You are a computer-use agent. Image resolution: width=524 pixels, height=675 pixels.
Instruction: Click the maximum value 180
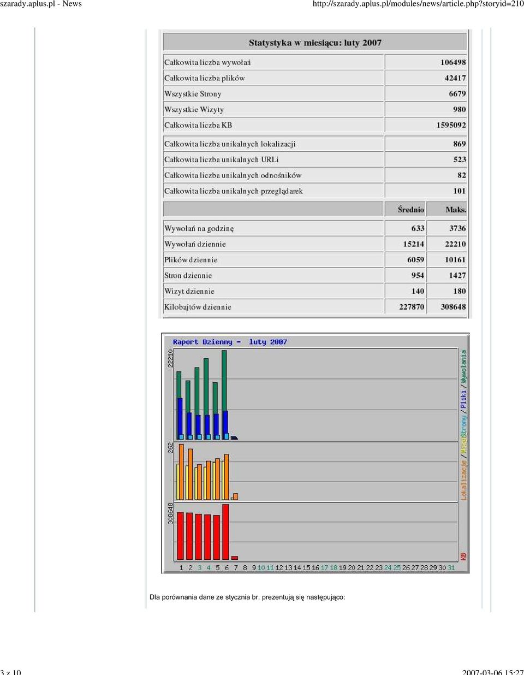460,292
